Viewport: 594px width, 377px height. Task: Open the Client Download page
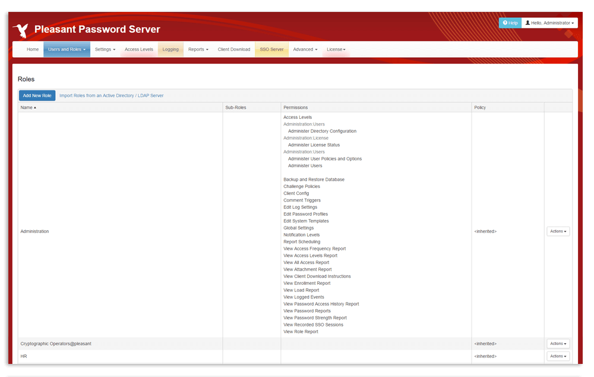tap(234, 49)
